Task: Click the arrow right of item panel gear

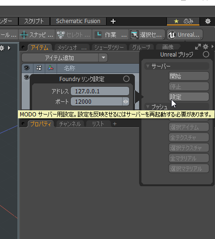Action: click(x=213, y=47)
